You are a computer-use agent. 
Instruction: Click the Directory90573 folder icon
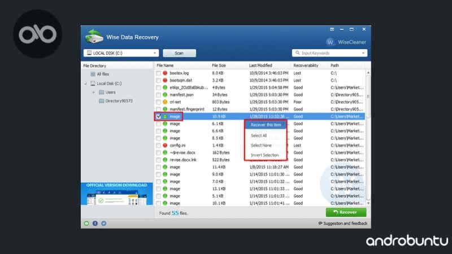point(102,101)
